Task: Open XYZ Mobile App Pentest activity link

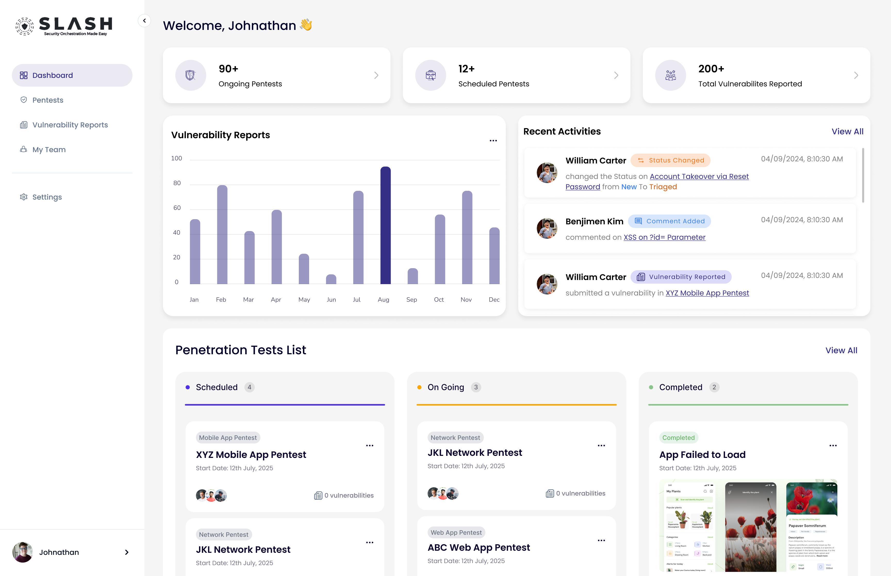Action: click(707, 293)
